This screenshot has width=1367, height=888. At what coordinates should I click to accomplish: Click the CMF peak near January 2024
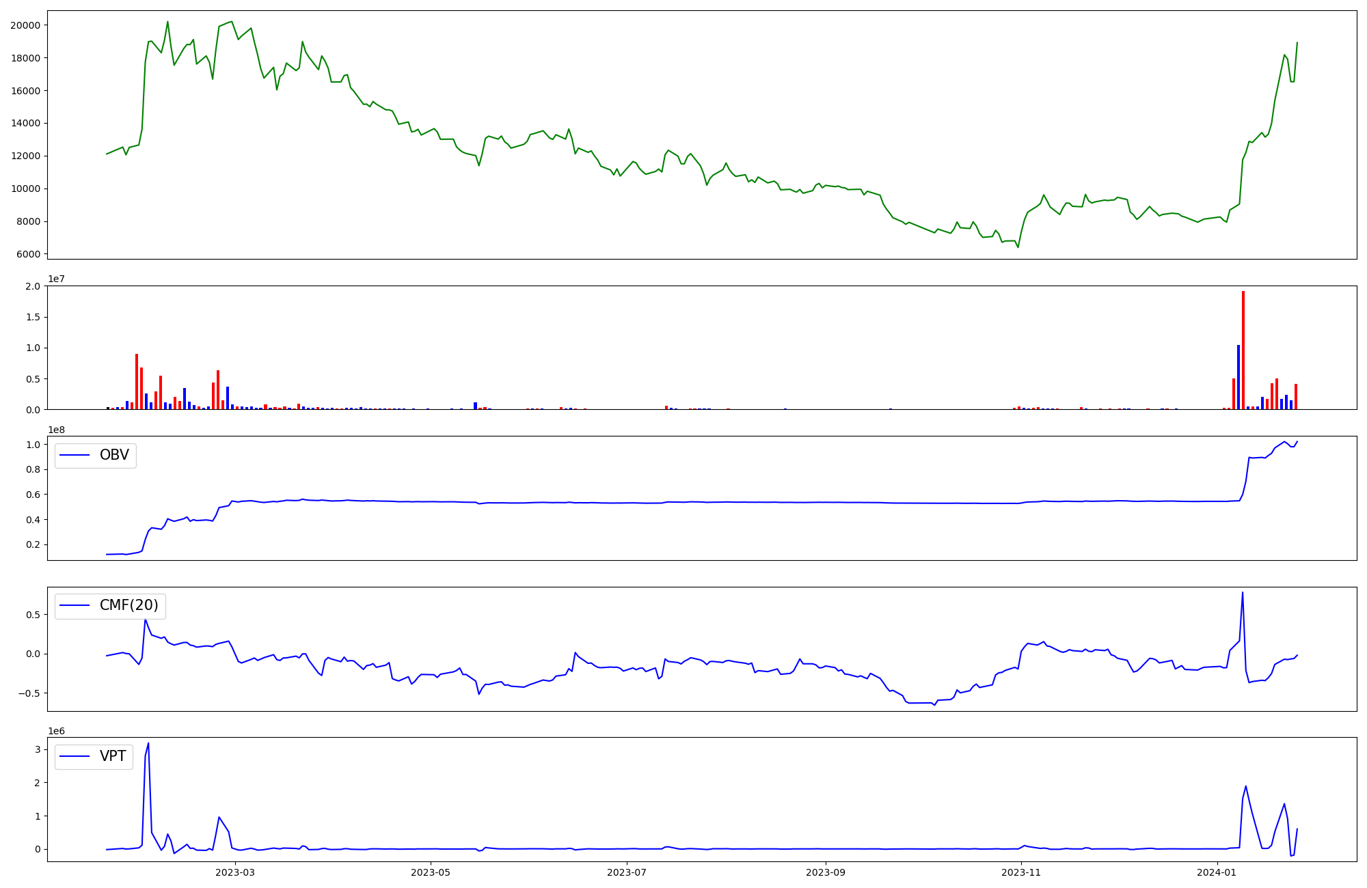pos(1243,592)
